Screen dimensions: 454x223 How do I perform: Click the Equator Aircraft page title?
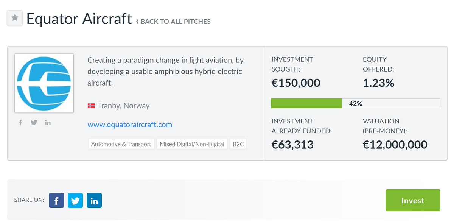coord(79,19)
